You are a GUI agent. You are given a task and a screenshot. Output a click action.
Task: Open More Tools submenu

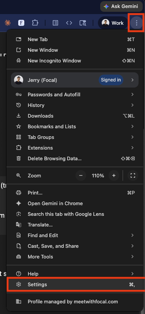point(75,257)
